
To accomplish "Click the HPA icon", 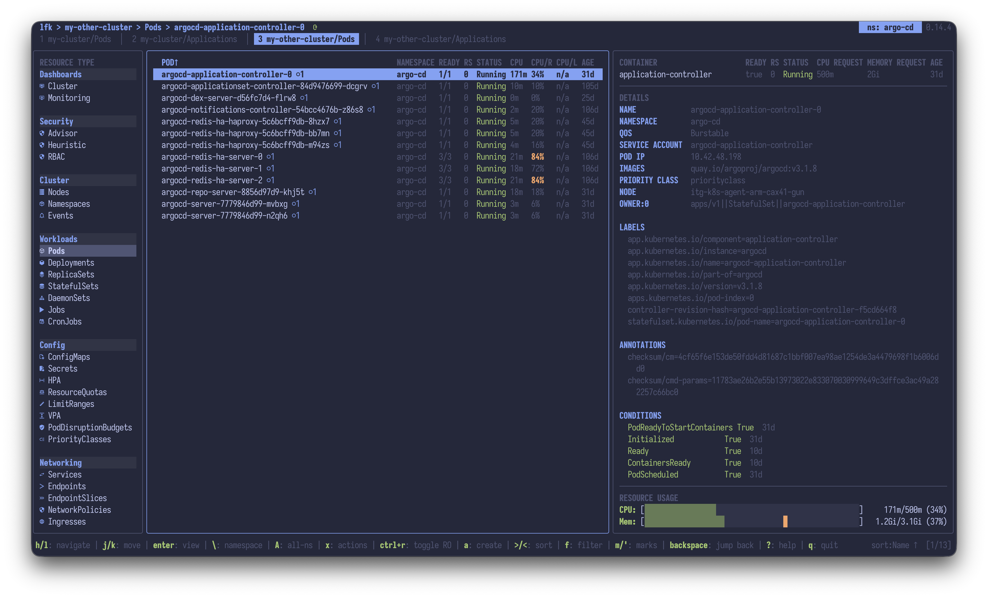I will (42, 381).
